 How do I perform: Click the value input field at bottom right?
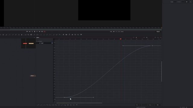pos(158,105)
